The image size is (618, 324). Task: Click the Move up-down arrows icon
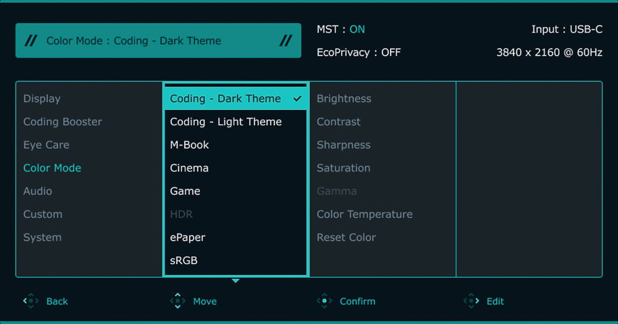(x=177, y=301)
